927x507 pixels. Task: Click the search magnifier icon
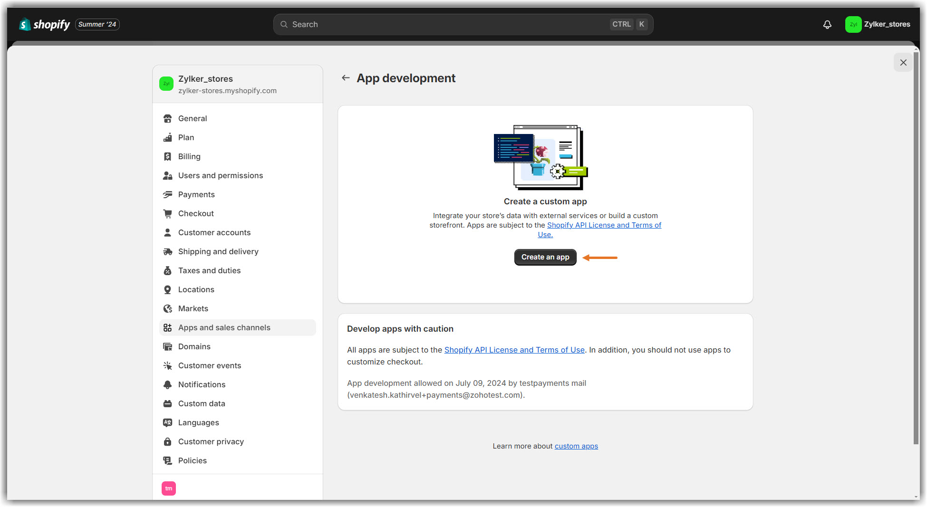point(284,24)
